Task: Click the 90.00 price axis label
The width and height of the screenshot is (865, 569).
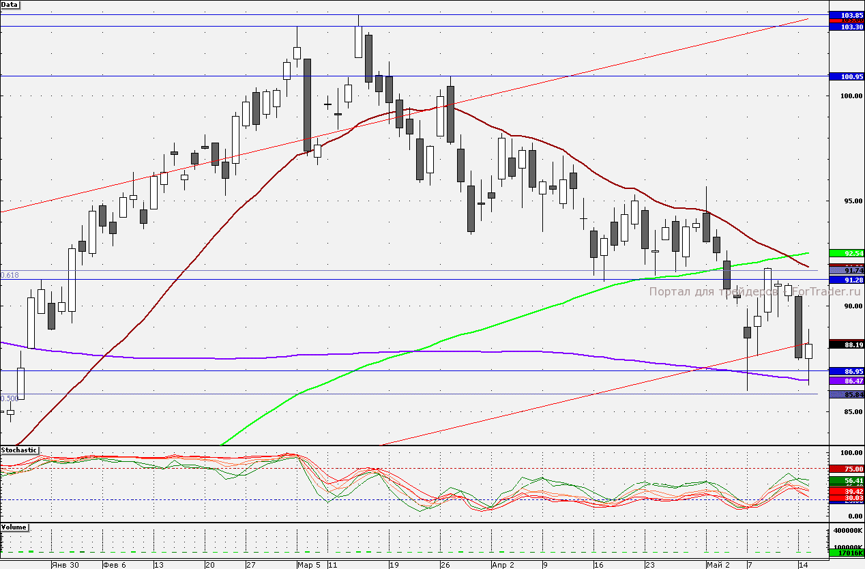Action: [x=854, y=306]
